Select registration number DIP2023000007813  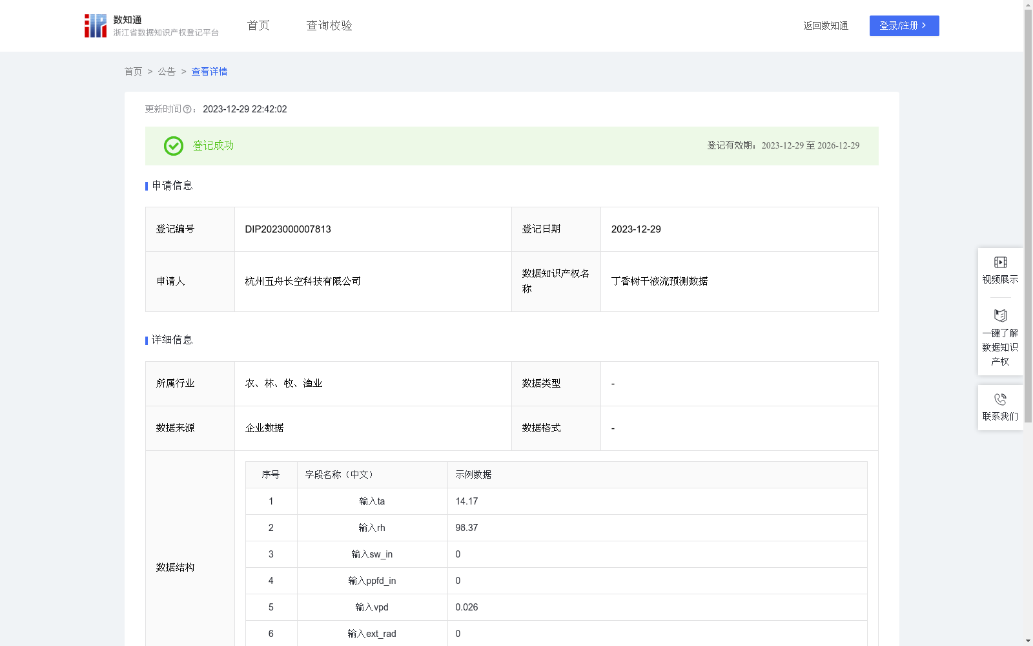click(x=288, y=229)
